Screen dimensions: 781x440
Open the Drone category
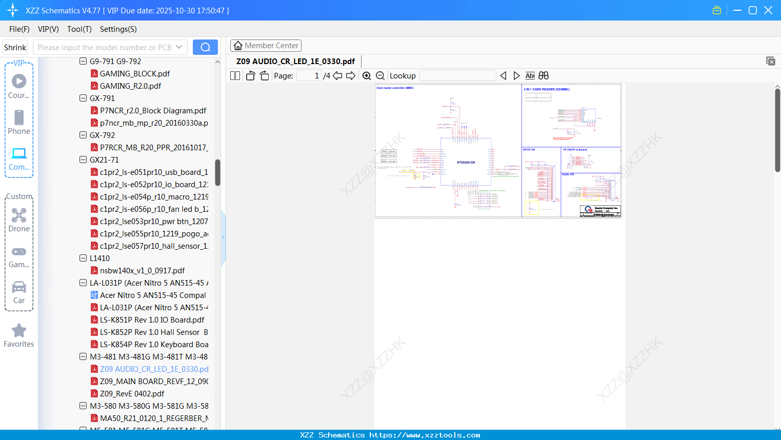click(x=19, y=219)
